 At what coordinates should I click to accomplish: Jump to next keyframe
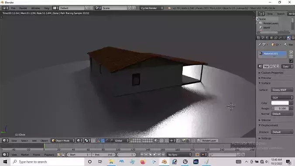click(159, 155)
